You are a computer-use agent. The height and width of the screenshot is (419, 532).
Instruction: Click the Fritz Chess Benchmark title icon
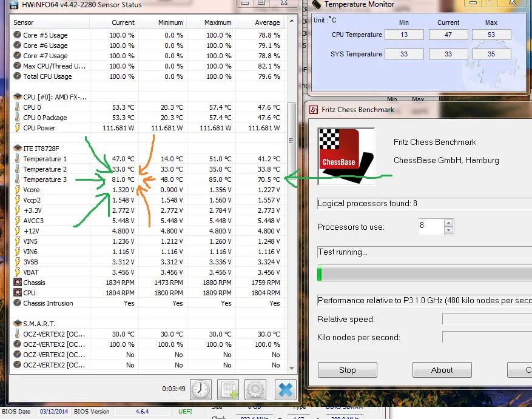[314, 110]
